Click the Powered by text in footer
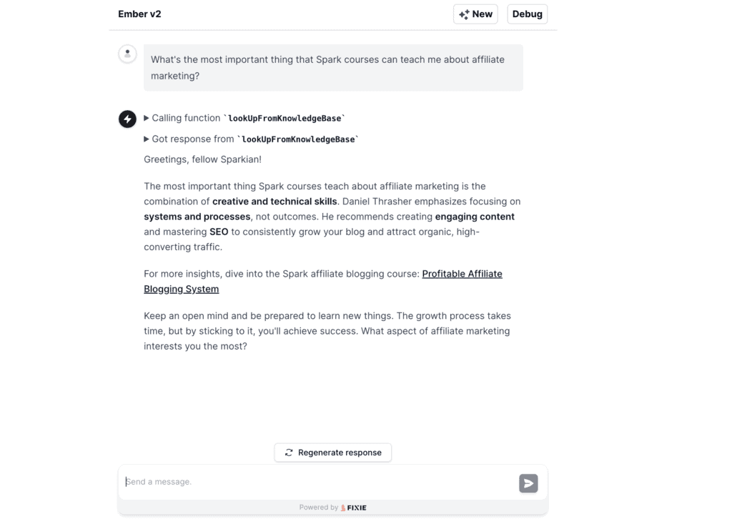 [x=318, y=508]
